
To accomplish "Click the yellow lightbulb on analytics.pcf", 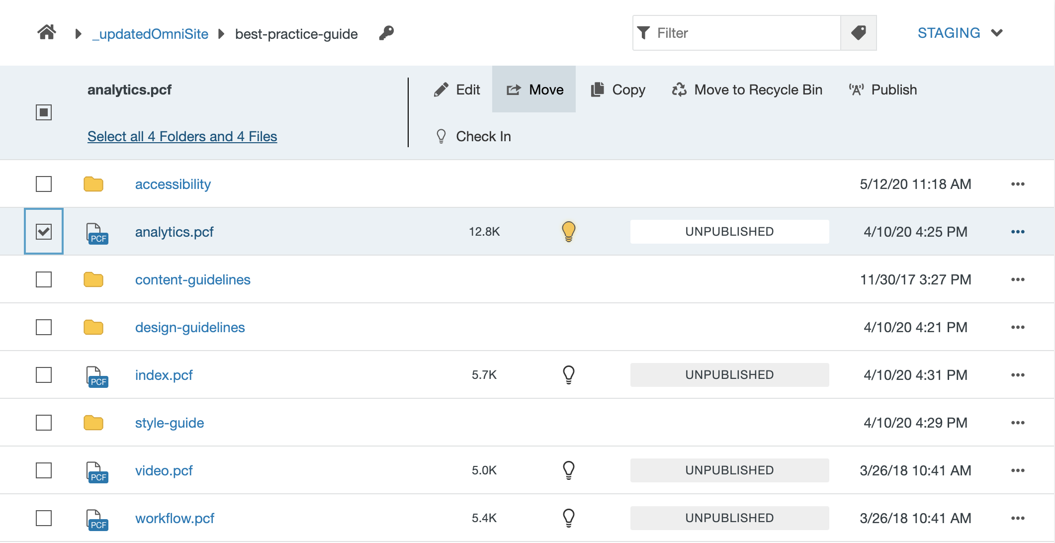I will point(568,231).
